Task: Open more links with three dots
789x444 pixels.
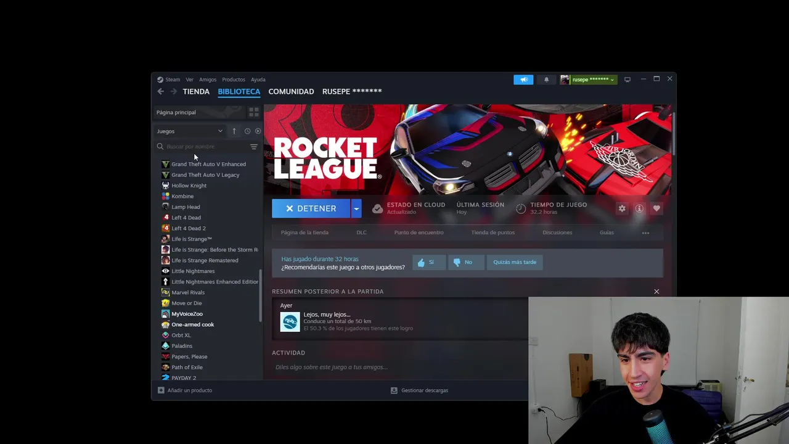Action: point(645,232)
